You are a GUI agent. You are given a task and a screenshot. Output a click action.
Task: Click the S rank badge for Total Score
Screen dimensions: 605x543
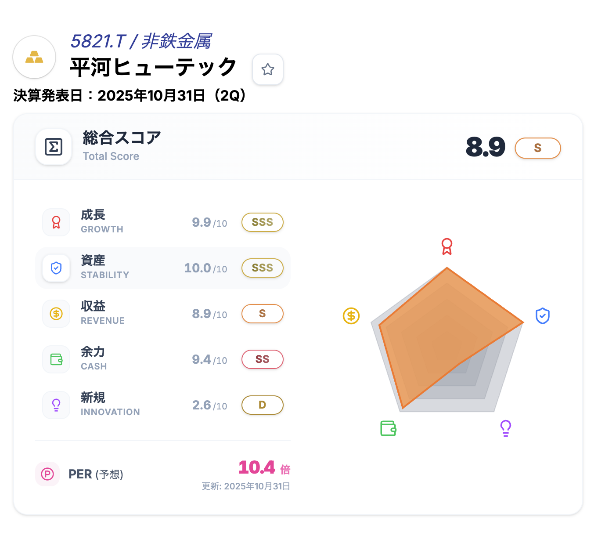pos(537,148)
